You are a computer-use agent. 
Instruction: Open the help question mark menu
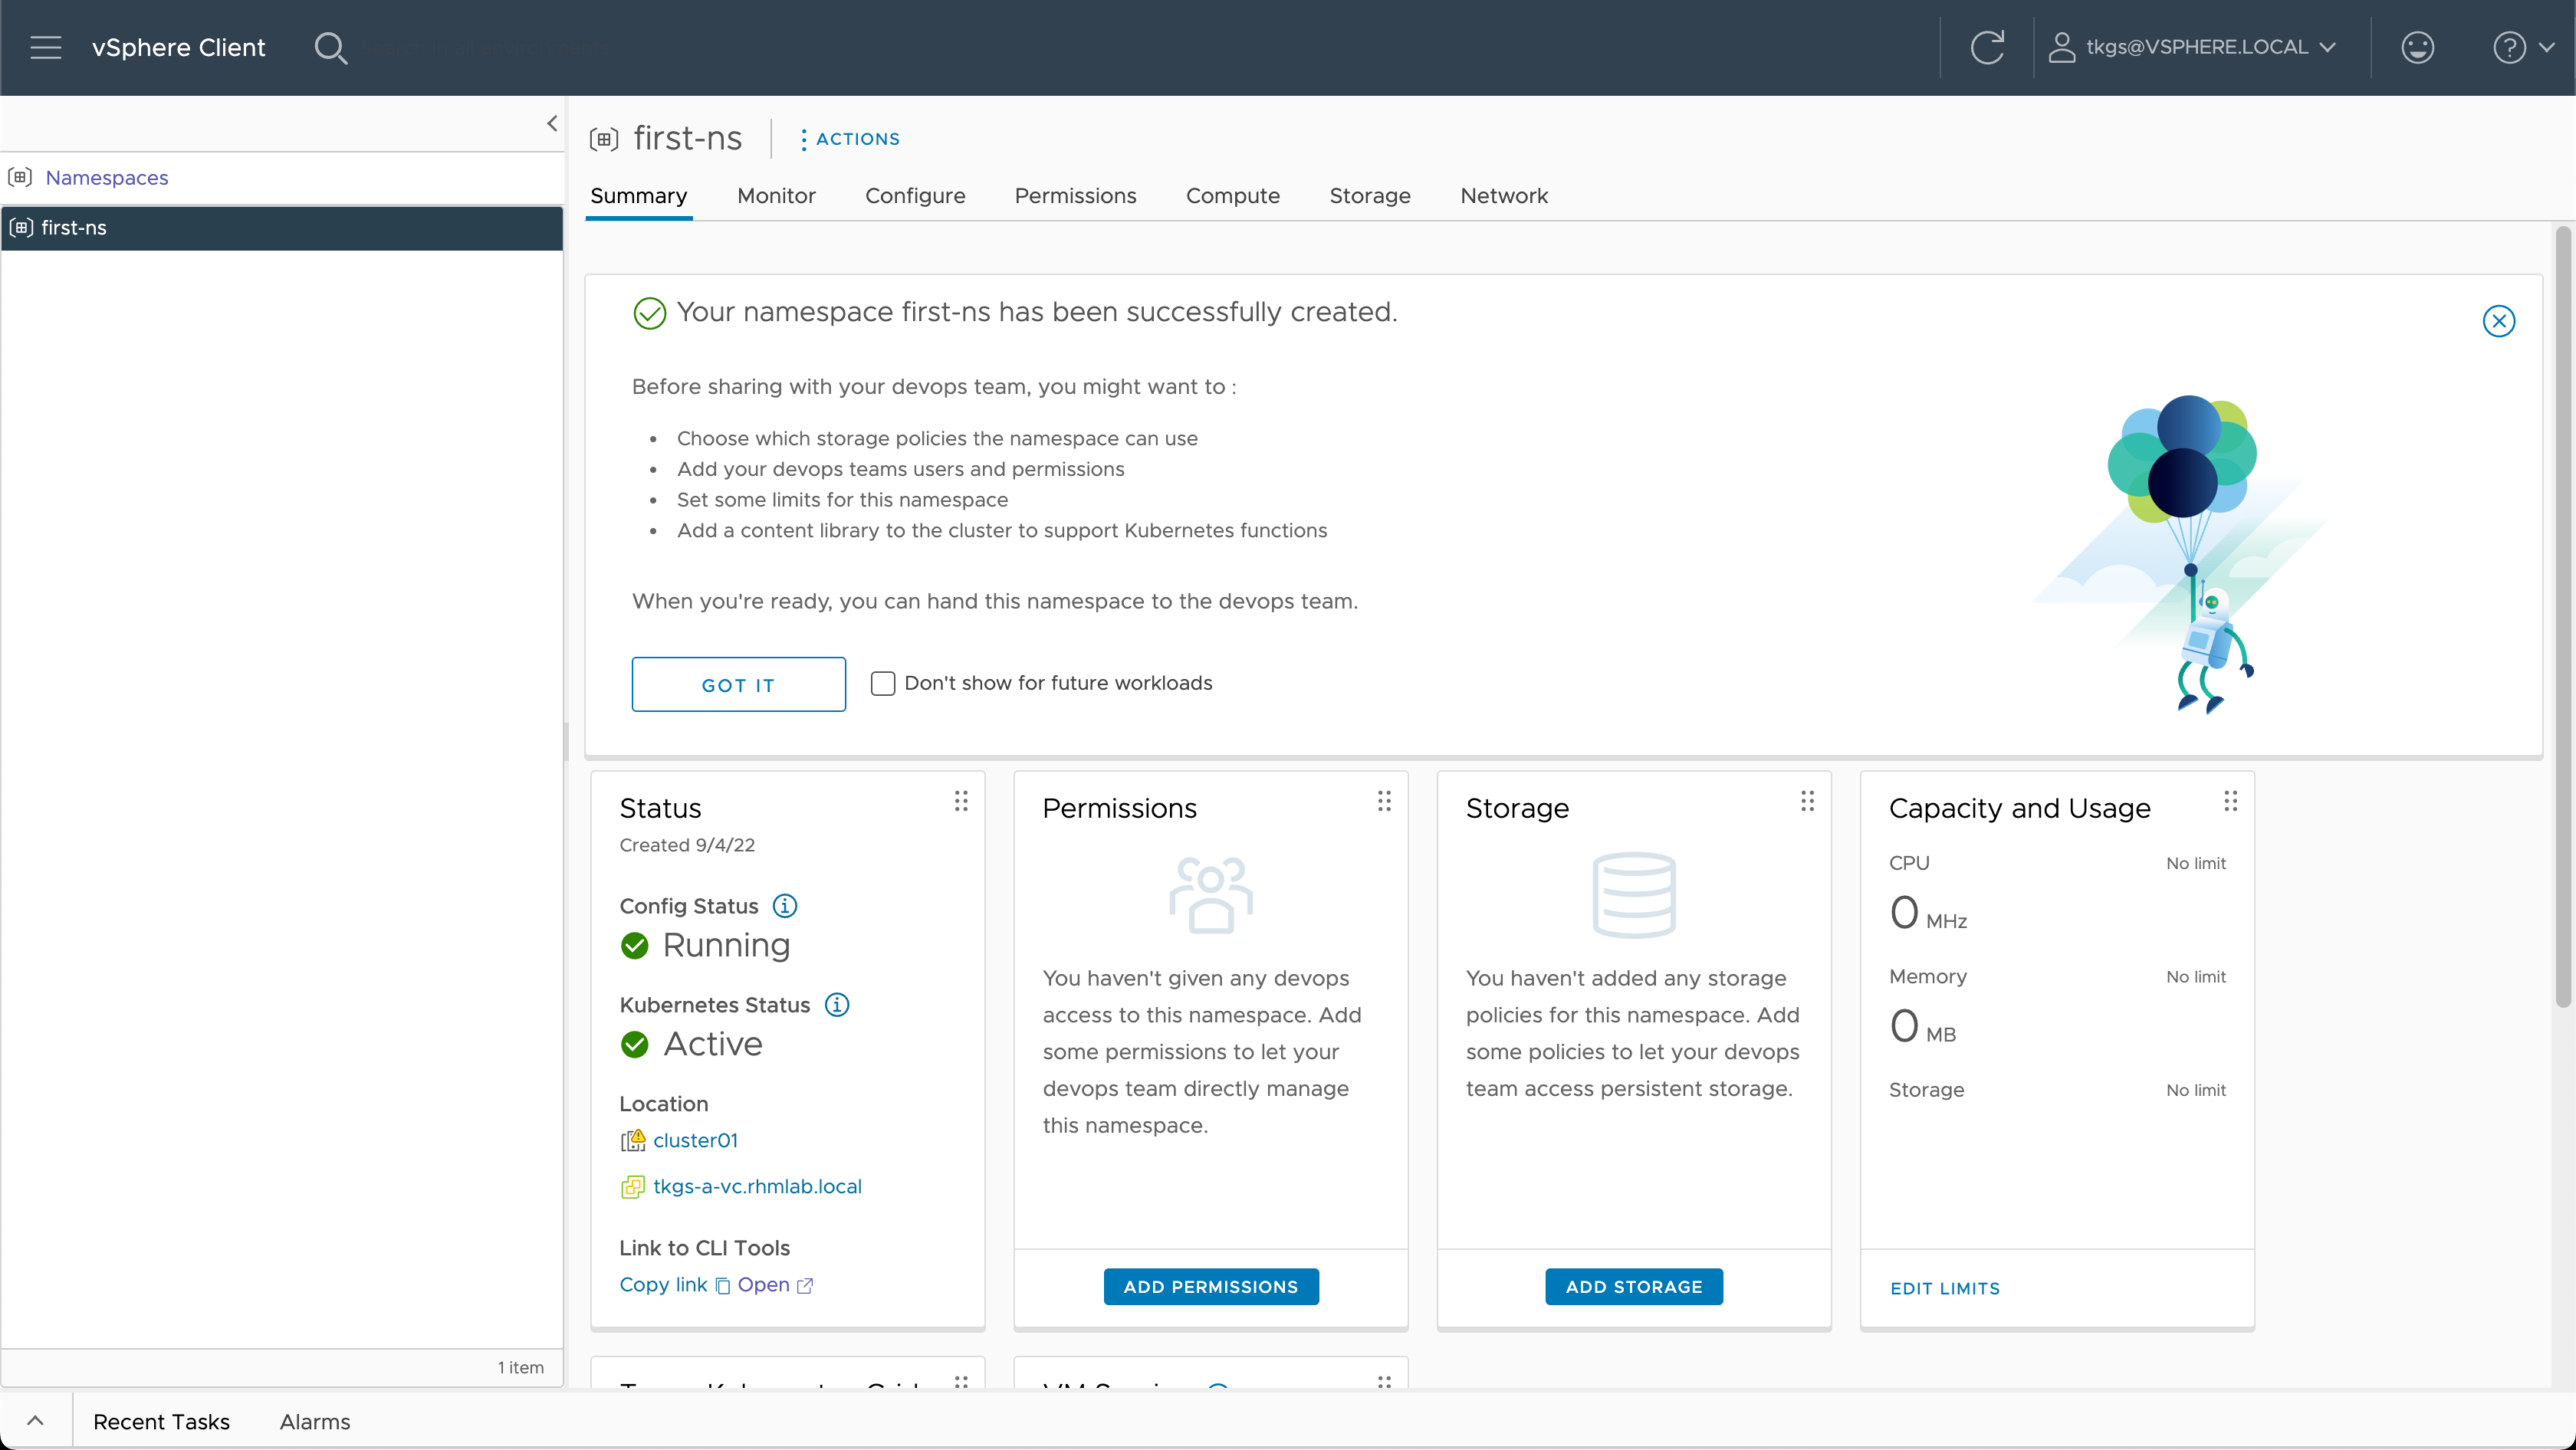2522,47
